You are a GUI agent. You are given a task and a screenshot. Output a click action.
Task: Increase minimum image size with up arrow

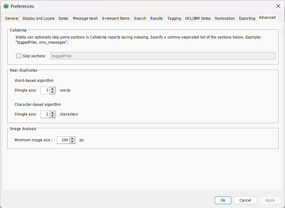[72, 139]
